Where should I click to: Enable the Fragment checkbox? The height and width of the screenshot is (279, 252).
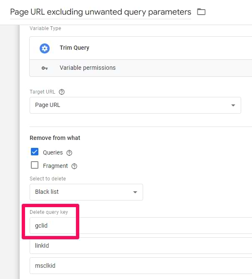click(35, 166)
